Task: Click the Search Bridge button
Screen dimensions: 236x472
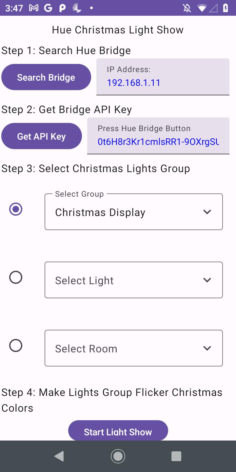Action: pyautogui.click(x=46, y=77)
